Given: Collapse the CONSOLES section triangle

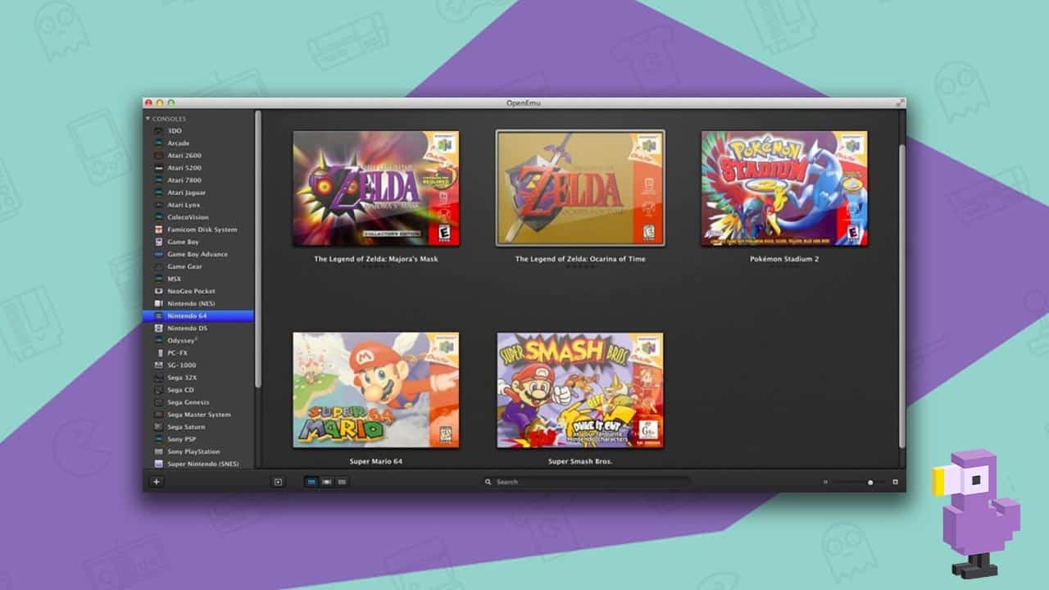Looking at the screenshot, I should (x=148, y=119).
